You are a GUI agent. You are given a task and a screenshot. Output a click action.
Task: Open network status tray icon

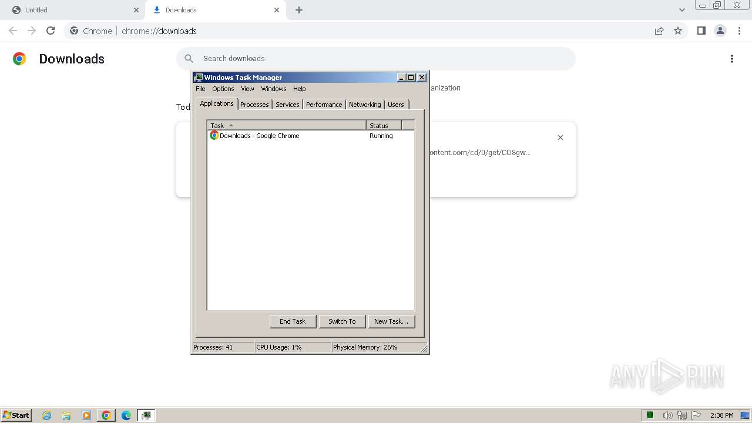pos(682,415)
